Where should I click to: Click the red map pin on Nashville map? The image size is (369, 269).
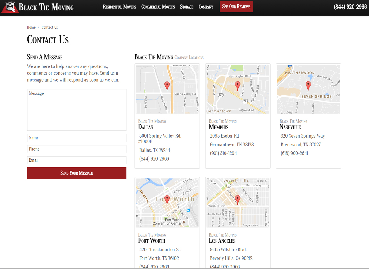pos(308,86)
